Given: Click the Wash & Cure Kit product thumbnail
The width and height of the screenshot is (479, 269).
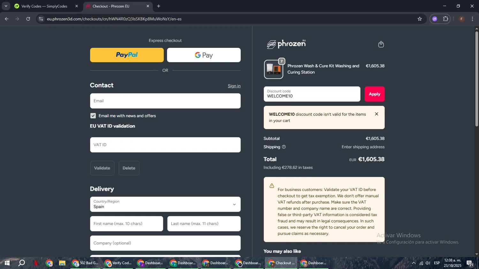Looking at the screenshot, I should click(273, 69).
